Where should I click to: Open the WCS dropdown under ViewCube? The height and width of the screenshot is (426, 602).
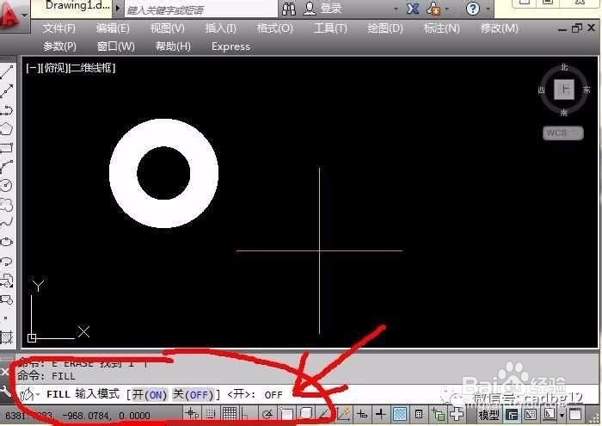tap(563, 133)
